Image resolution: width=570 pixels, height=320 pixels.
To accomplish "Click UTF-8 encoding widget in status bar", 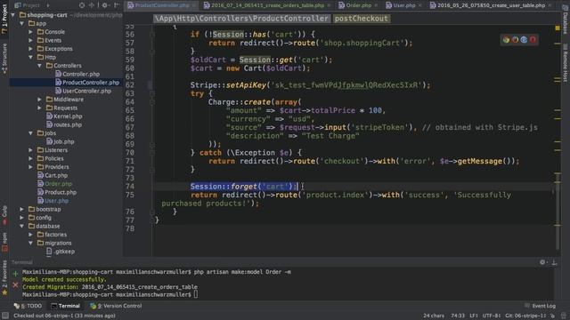I will coord(492,316).
